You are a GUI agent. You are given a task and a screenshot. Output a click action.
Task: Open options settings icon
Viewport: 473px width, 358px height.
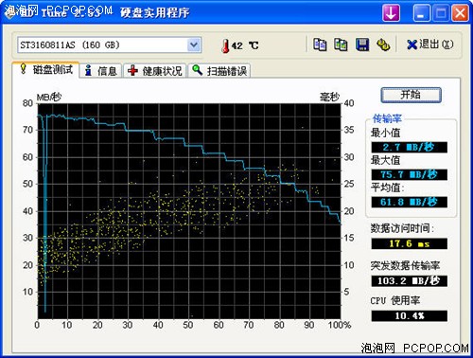click(x=383, y=45)
